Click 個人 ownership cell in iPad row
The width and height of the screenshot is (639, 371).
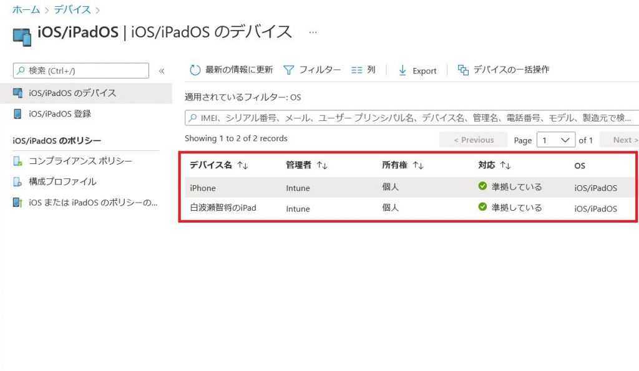pos(391,208)
